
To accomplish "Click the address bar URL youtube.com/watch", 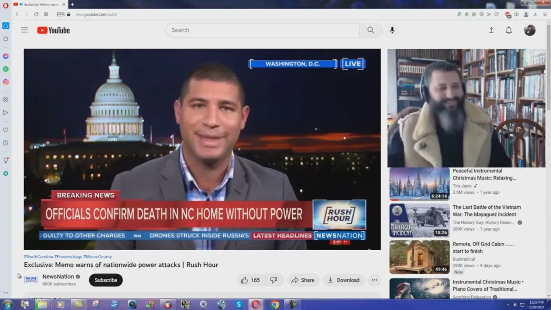I will 96,14.
